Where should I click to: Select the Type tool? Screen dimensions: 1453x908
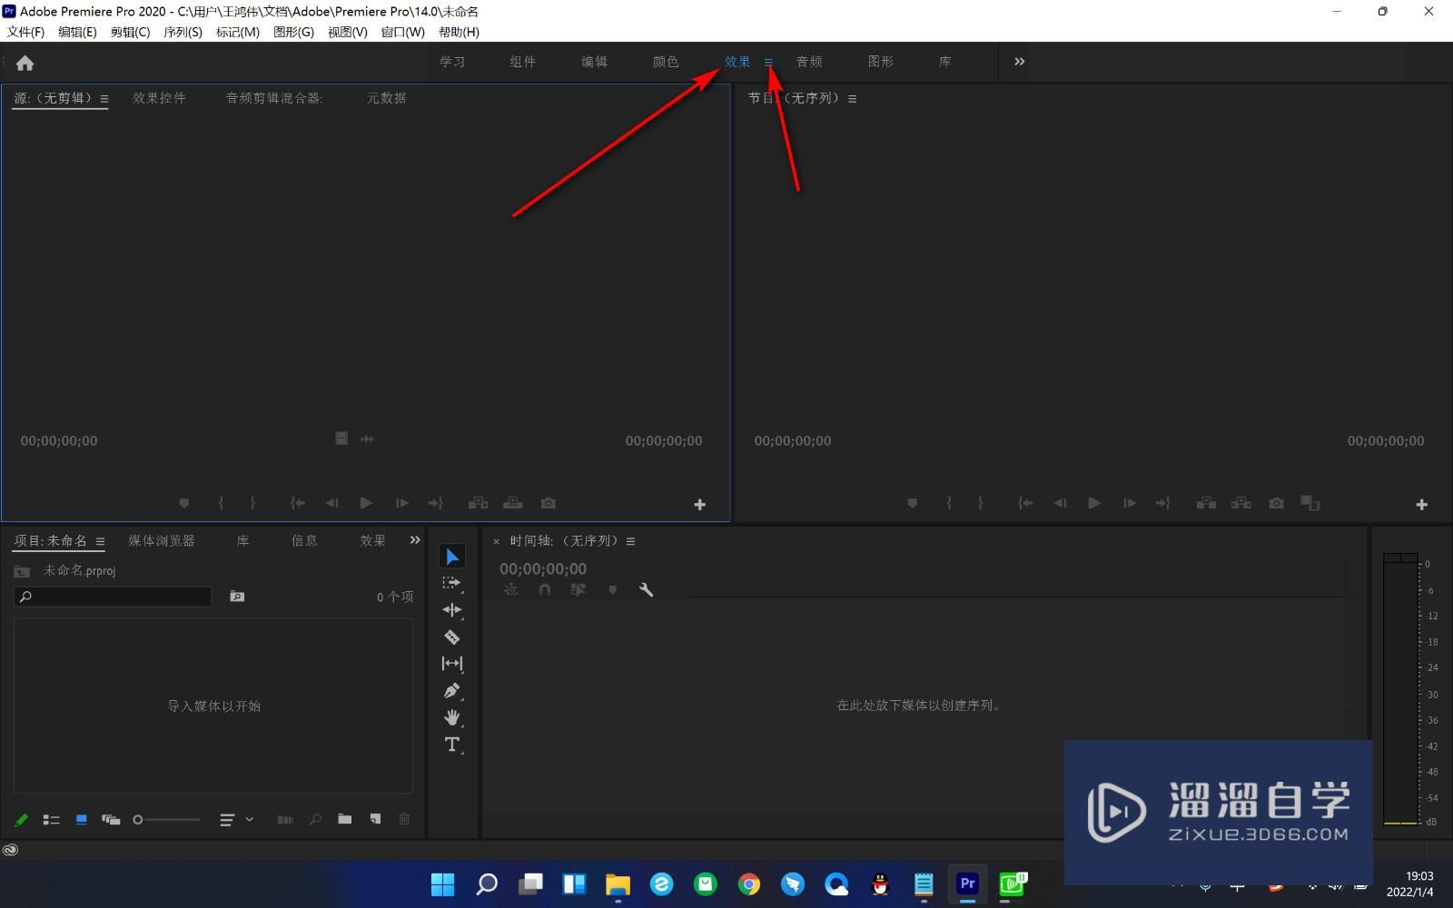(452, 745)
